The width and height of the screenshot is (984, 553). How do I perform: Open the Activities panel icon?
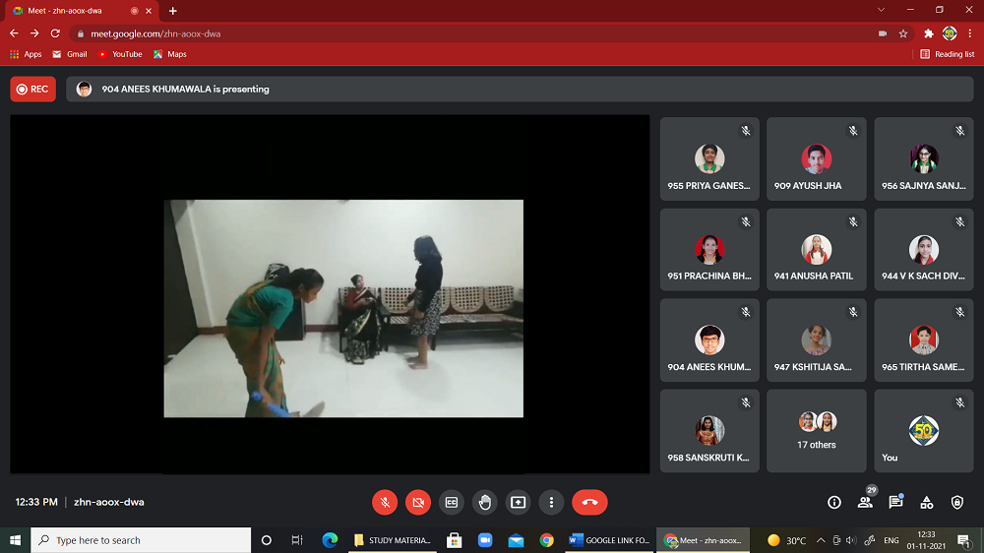point(927,502)
